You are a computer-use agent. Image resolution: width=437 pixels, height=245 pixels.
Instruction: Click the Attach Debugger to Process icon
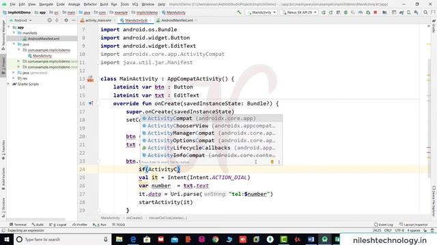[368, 12]
